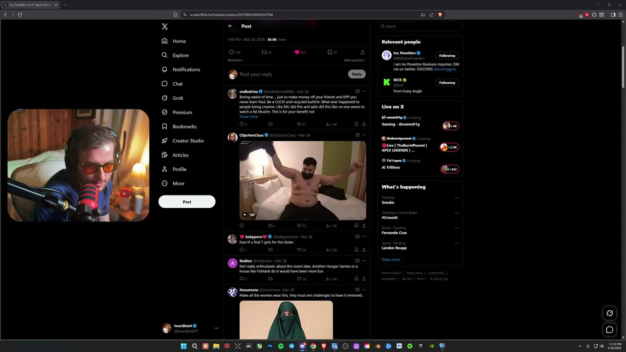Open Fernando Cruz trending topic
Image resolution: width=626 pixels, height=352 pixels.
(x=394, y=233)
